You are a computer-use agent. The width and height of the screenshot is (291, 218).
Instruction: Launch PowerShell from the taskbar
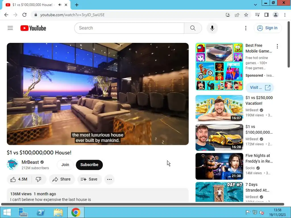click(x=41, y=212)
